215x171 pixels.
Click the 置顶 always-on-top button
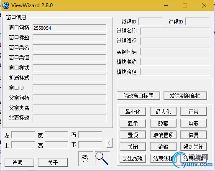coord(133,135)
